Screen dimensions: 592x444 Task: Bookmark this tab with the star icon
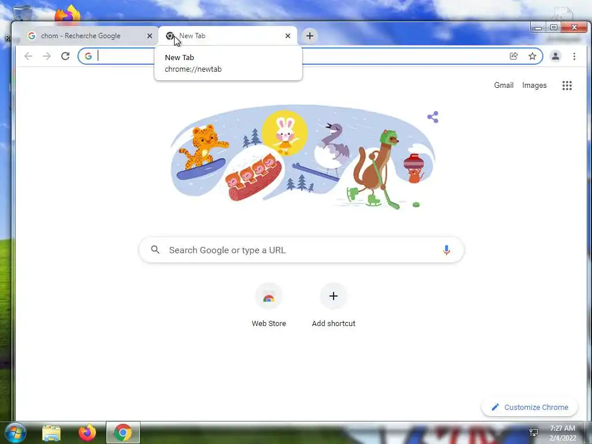[x=532, y=56]
